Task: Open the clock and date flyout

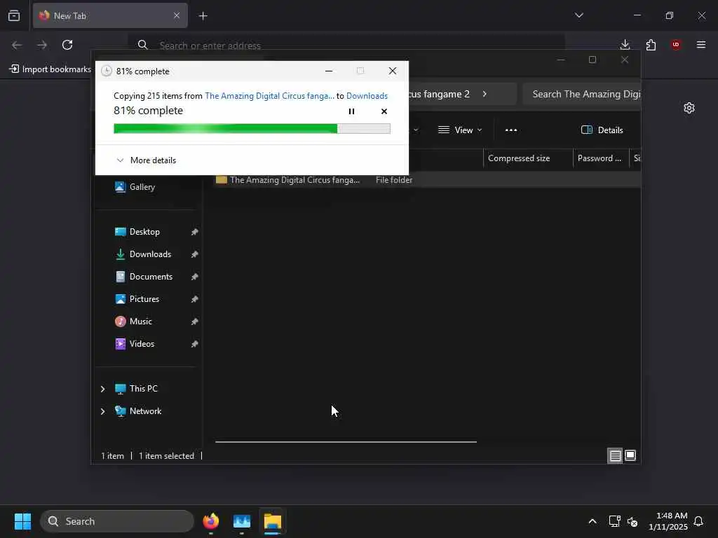Action: [668, 521]
